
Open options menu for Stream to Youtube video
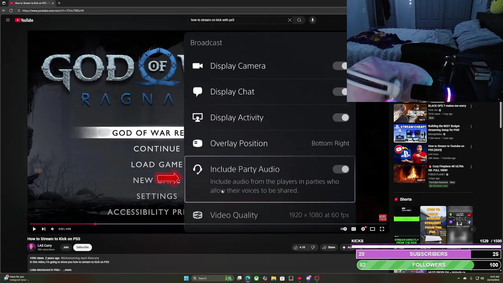[x=471, y=147]
